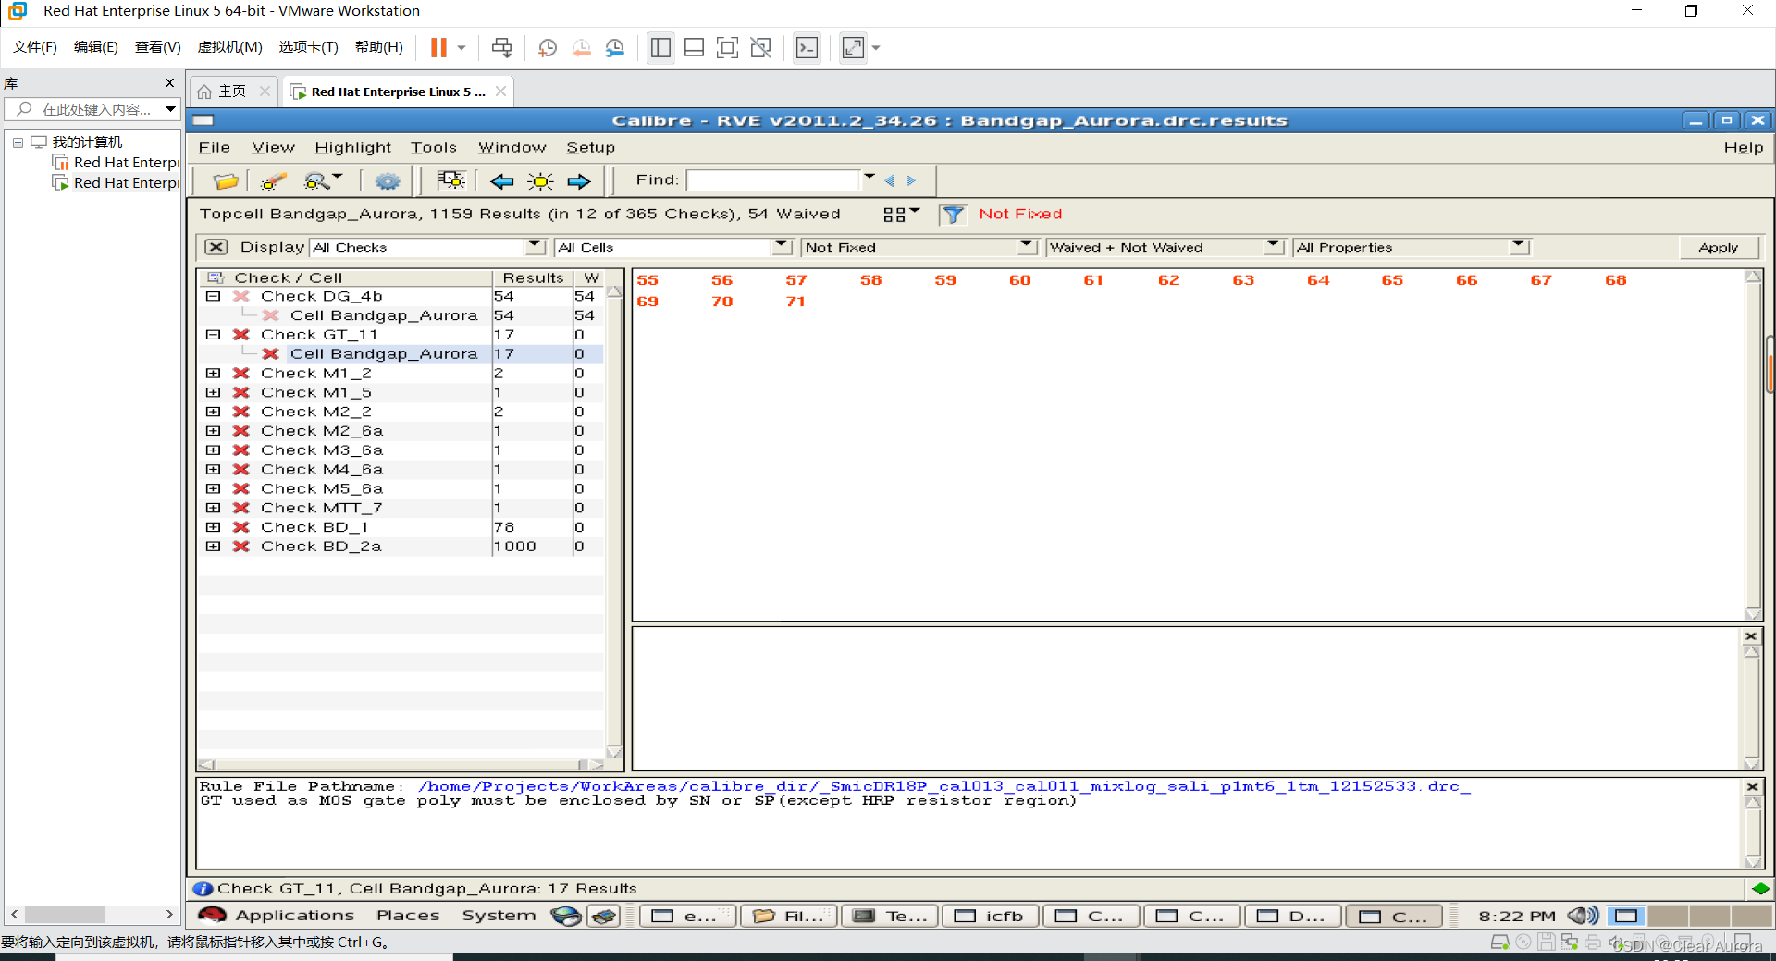Go to previous result with left arrow

click(x=502, y=181)
